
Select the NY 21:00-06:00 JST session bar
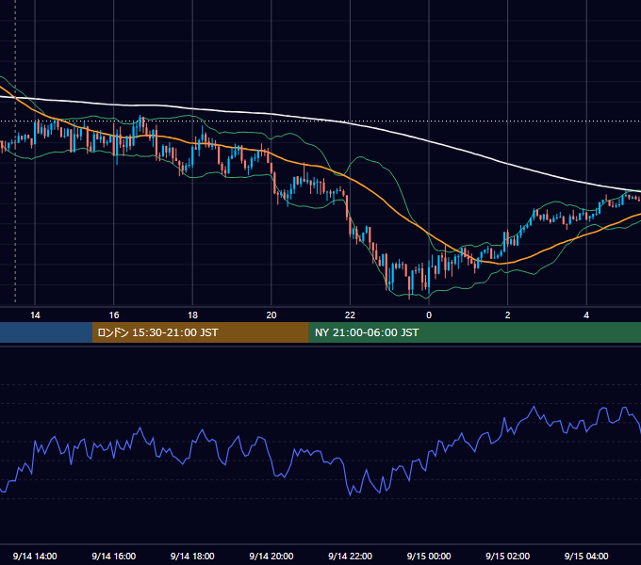474,332
